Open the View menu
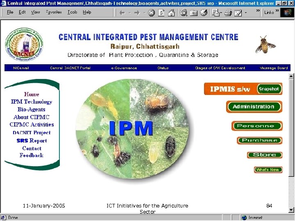 36,12
